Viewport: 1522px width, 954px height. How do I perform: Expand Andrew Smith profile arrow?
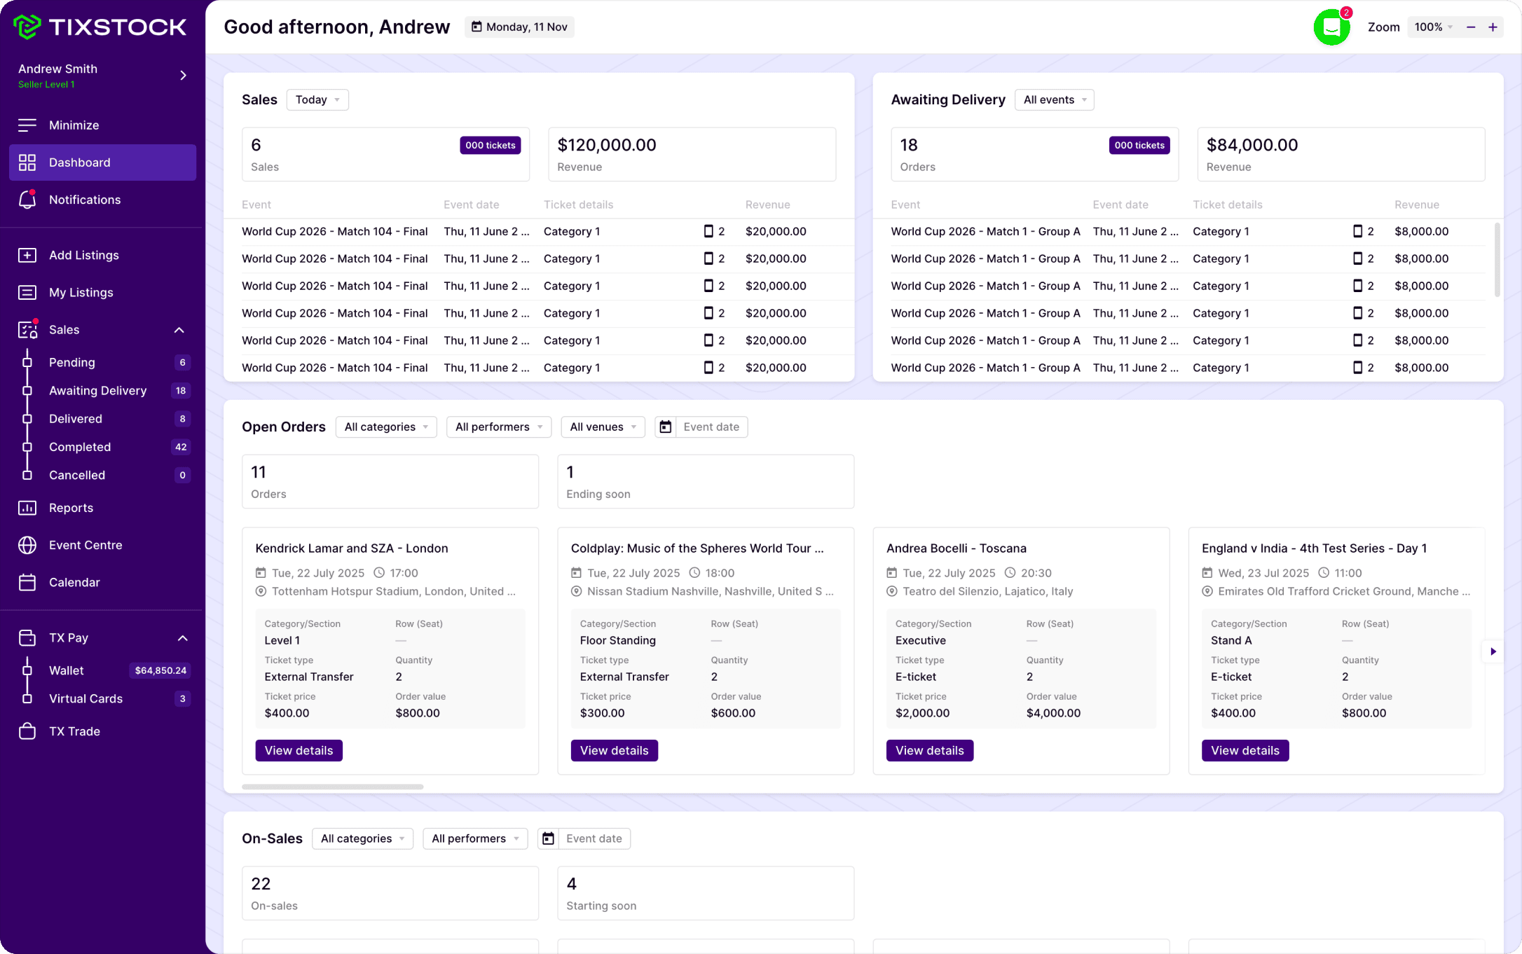[x=184, y=75]
